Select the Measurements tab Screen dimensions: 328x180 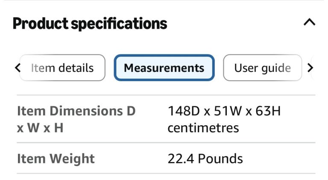pyautogui.click(x=164, y=68)
